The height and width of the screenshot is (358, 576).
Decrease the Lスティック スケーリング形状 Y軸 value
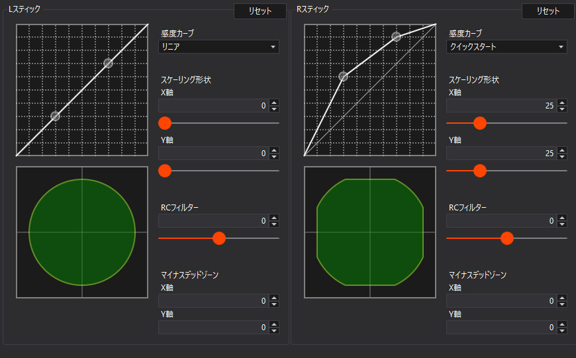pos(274,157)
